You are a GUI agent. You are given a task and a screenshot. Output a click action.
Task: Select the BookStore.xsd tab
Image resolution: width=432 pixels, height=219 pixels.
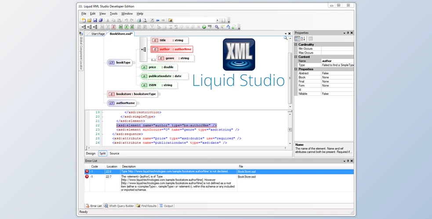[x=121, y=34]
